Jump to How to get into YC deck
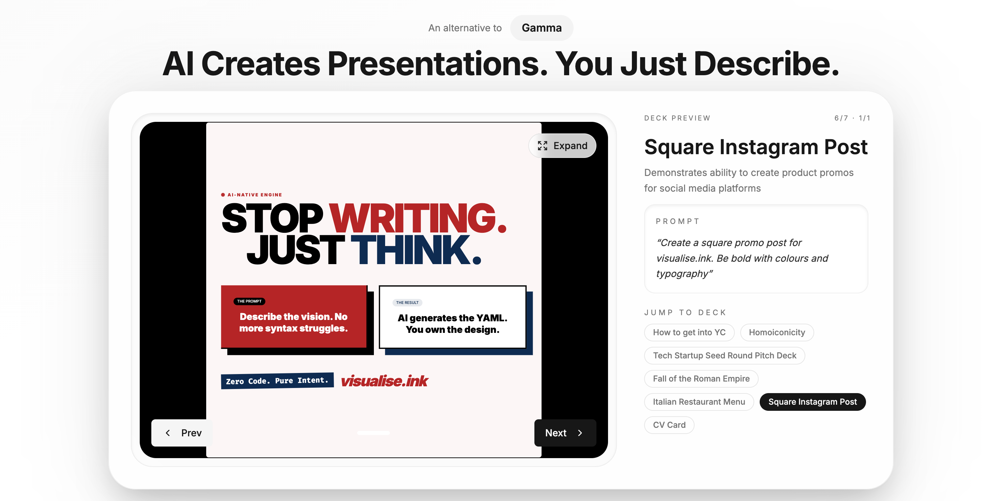 coord(689,333)
